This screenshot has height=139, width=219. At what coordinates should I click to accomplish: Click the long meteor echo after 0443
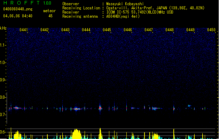pos(76,109)
